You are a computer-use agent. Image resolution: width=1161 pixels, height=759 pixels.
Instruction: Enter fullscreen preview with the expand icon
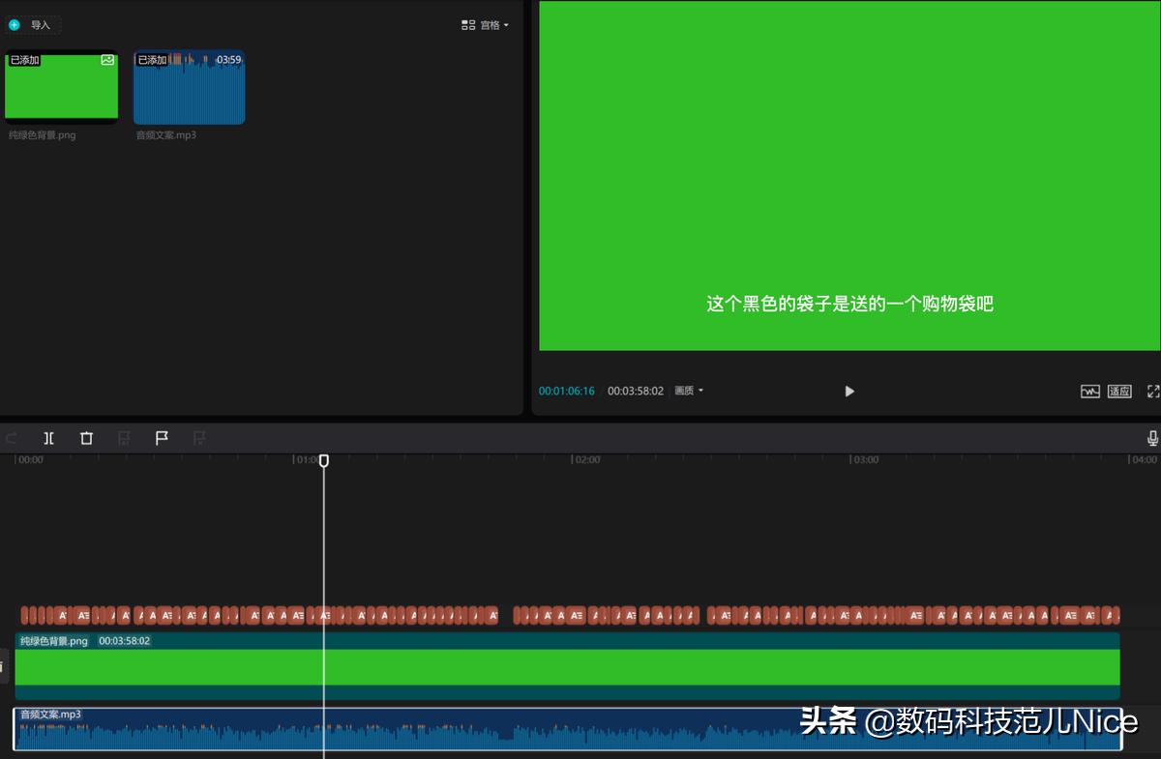tap(1153, 391)
